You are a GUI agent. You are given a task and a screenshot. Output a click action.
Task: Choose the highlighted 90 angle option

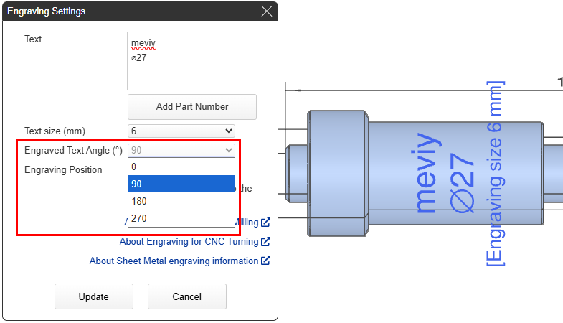coord(181,184)
